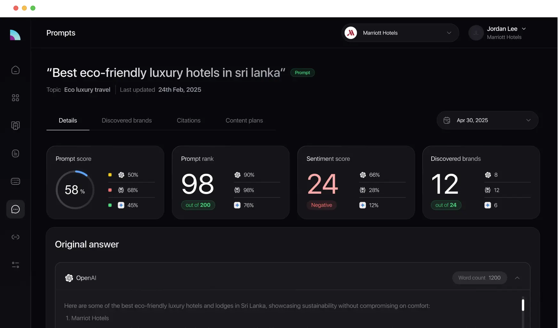Click the OpenAI icon next to 90% in Prompt rank
Viewport: 558px width, 328px height.
(237, 175)
